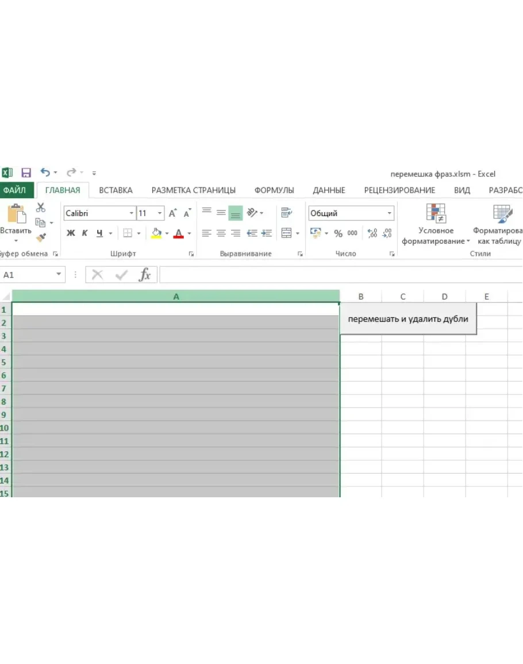Image resolution: width=523 pixels, height=664 pixels.
Task: Switch to the РЕЦЕНЗИРОВАНИЕ tab
Action: 399,190
